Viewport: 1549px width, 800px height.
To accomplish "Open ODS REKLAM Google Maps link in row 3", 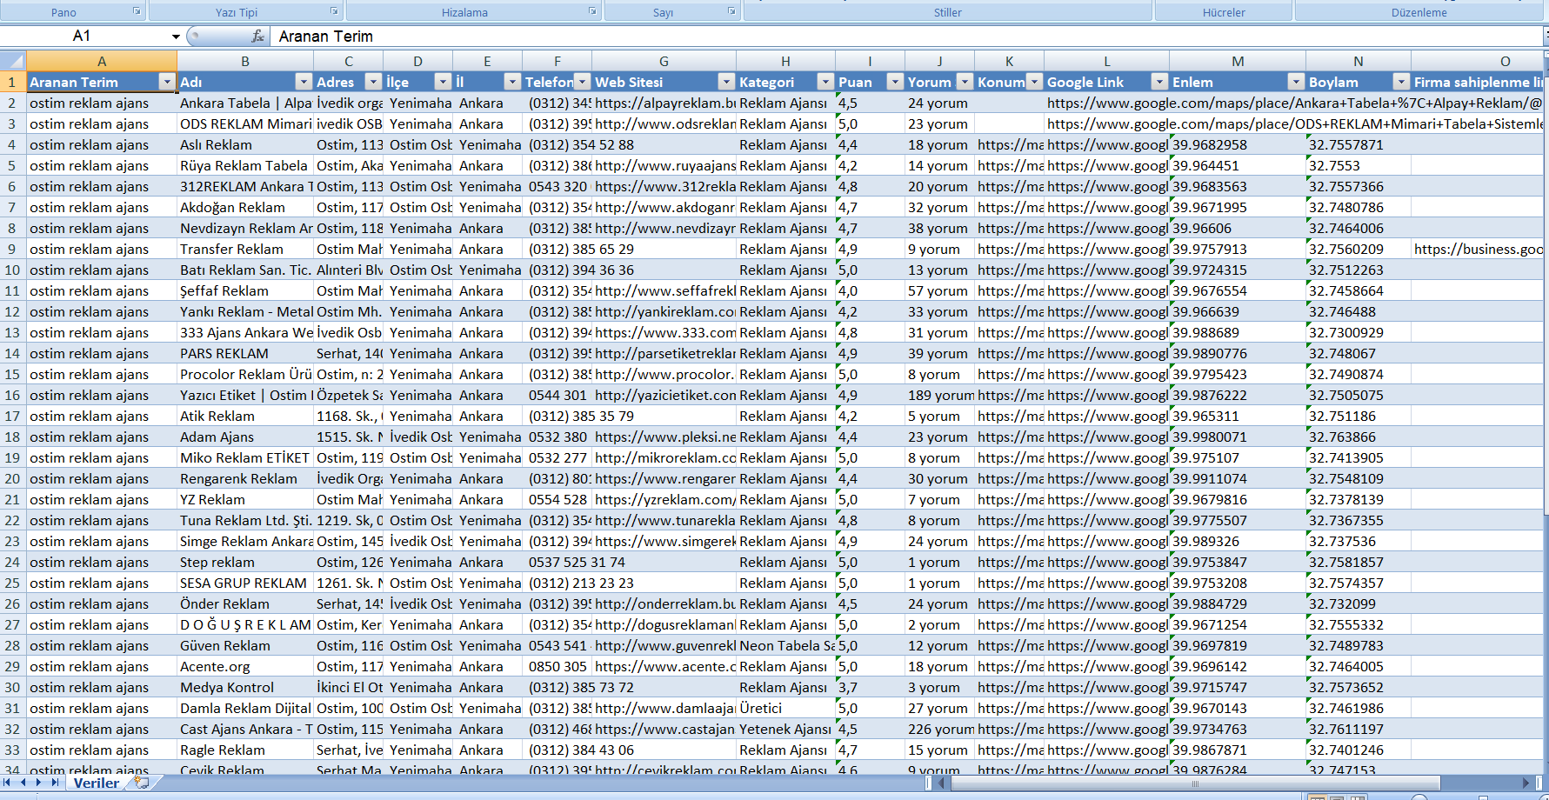I will click(1294, 123).
